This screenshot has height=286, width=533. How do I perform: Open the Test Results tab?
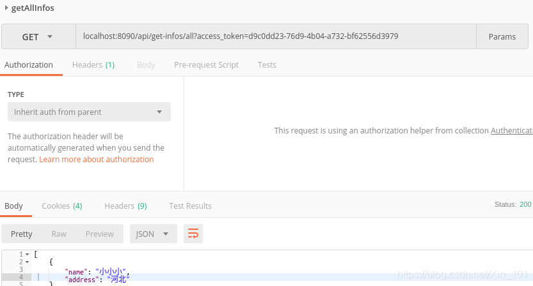click(x=190, y=206)
